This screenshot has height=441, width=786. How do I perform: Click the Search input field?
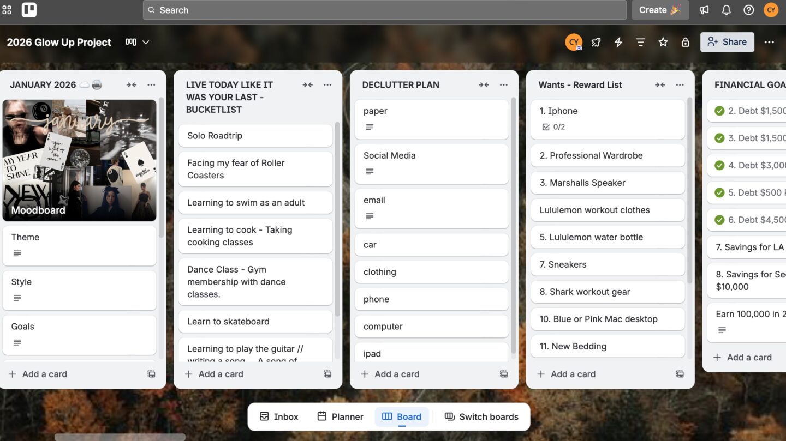pyautogui.click(x=384, y=10)
